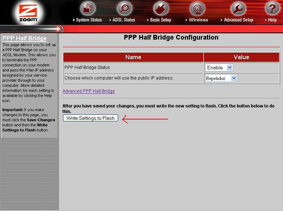Click the PPP Half Bridge sidebar heading

coord(25,38)
